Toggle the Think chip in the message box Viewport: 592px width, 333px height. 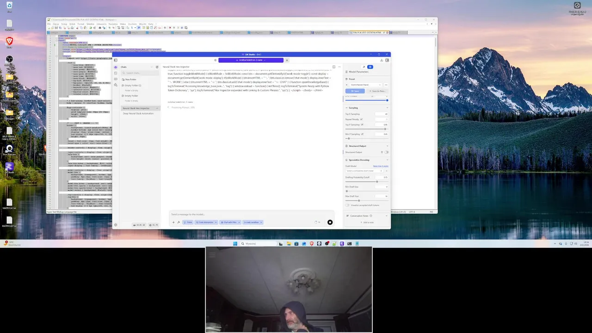[187, 222]
